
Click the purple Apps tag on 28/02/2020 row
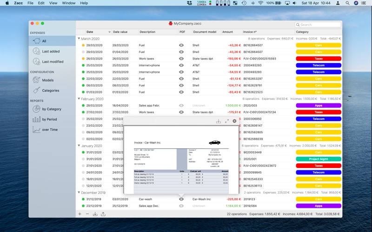319,106
